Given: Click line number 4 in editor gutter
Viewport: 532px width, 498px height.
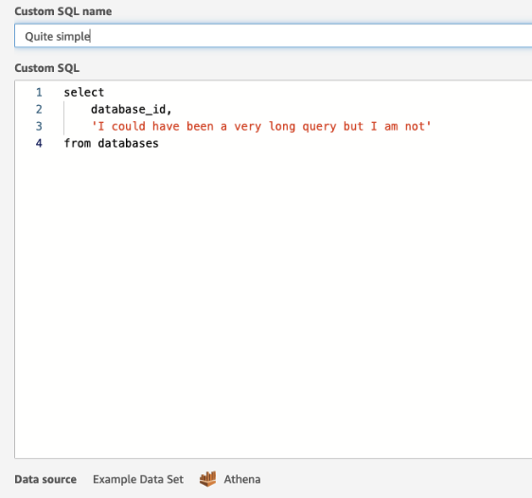Looking at the screenshot, I should [x=39, y=143].
